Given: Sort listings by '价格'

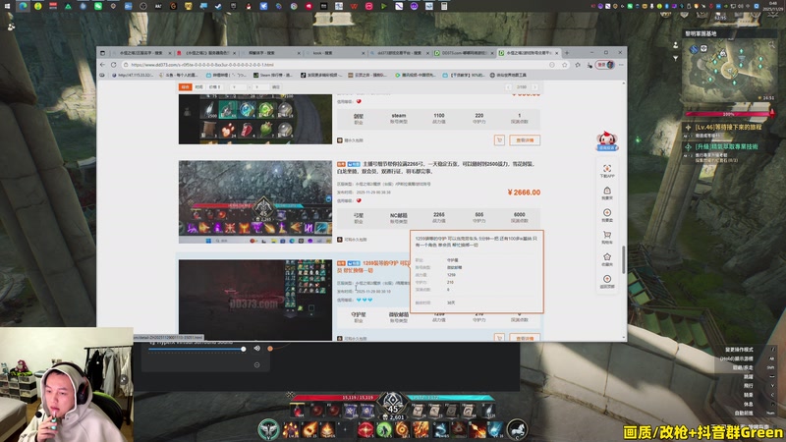Looking at the screenshot, I should [214, 87].
